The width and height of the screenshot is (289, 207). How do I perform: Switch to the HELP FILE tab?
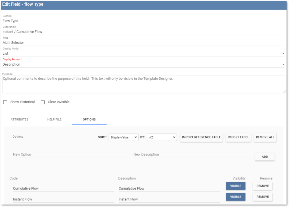click(x=54, y=119)
